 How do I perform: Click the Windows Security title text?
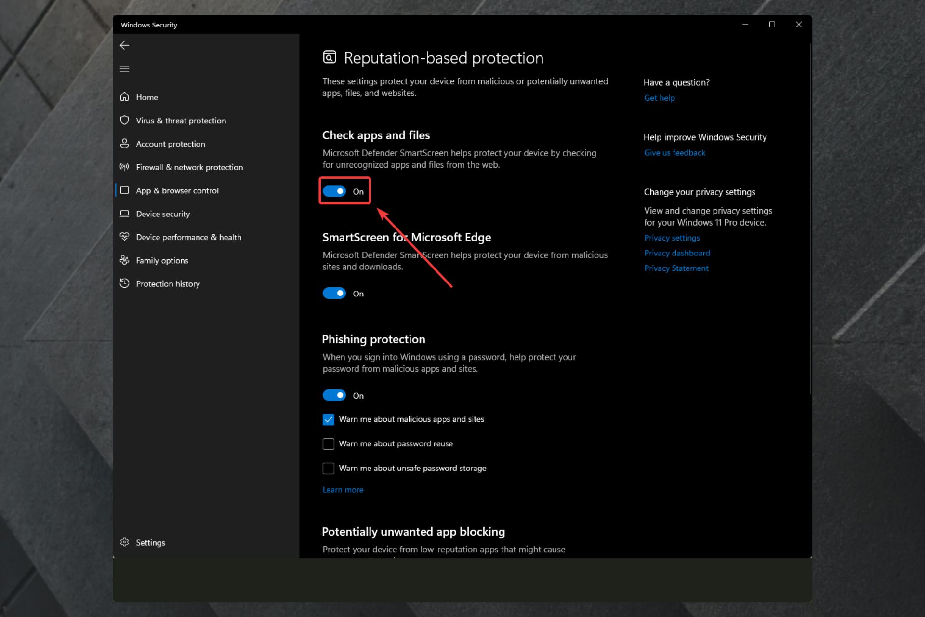pyautogui.click(x=149, y=25)
